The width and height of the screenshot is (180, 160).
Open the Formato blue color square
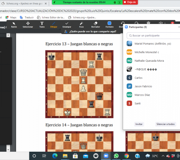pos(110,23)
